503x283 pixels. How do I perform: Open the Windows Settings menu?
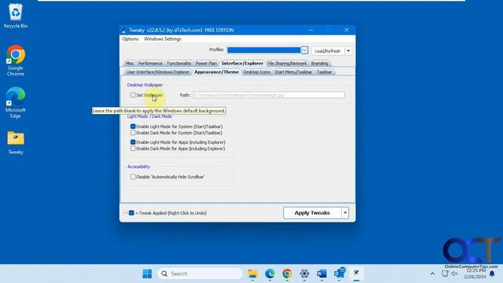click(163, 39)
